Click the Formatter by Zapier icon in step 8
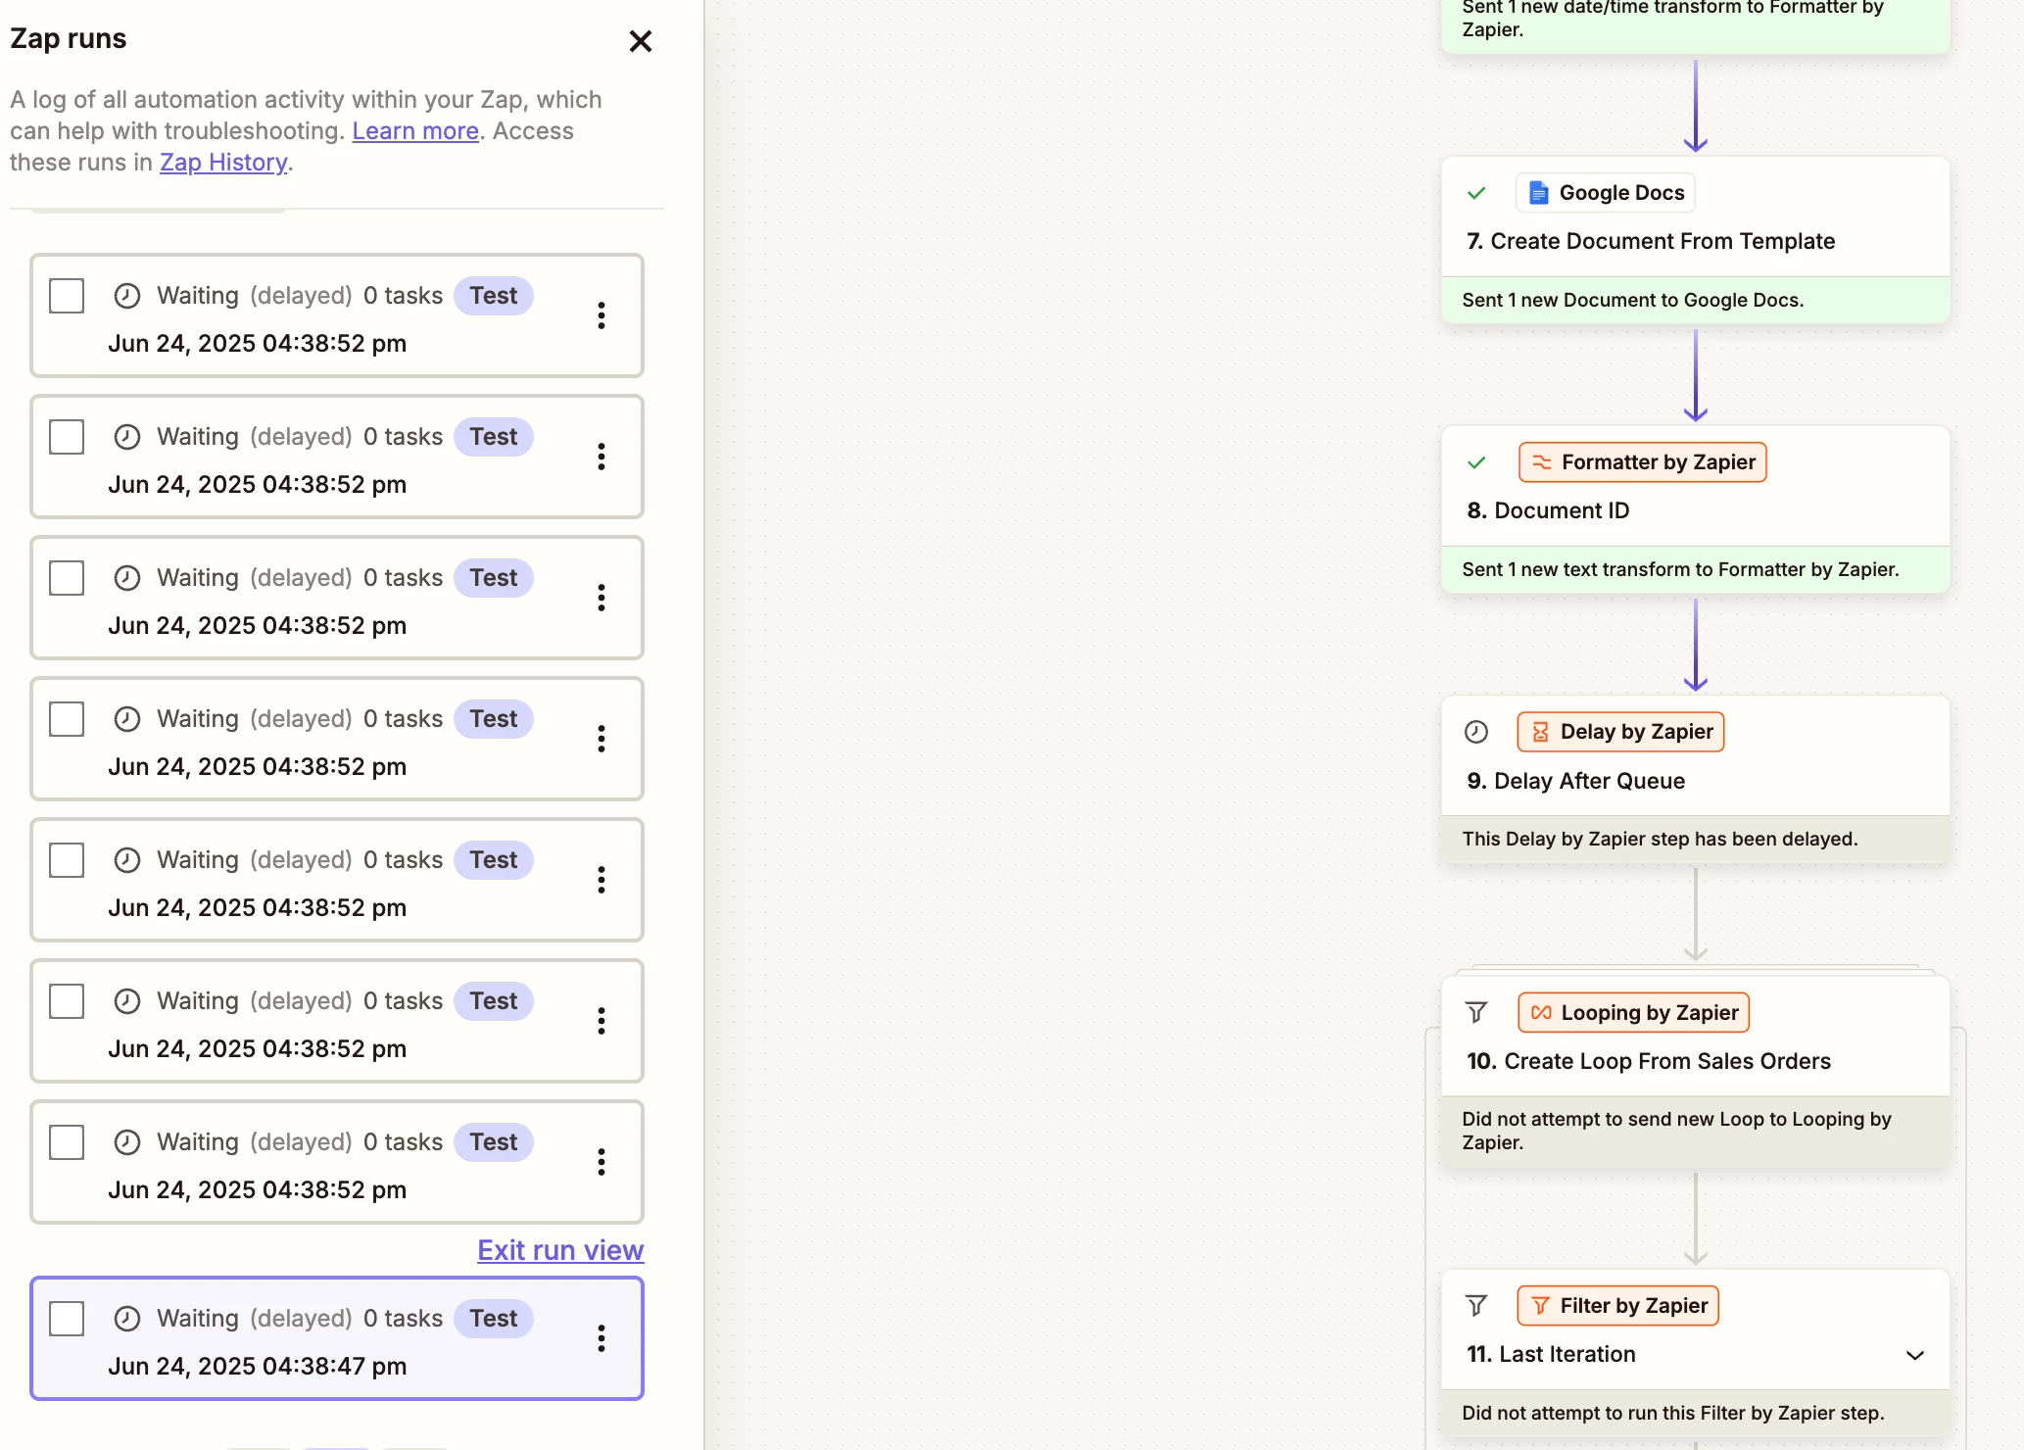This screenshot has height=1450, width=2024. [1541, 462]
